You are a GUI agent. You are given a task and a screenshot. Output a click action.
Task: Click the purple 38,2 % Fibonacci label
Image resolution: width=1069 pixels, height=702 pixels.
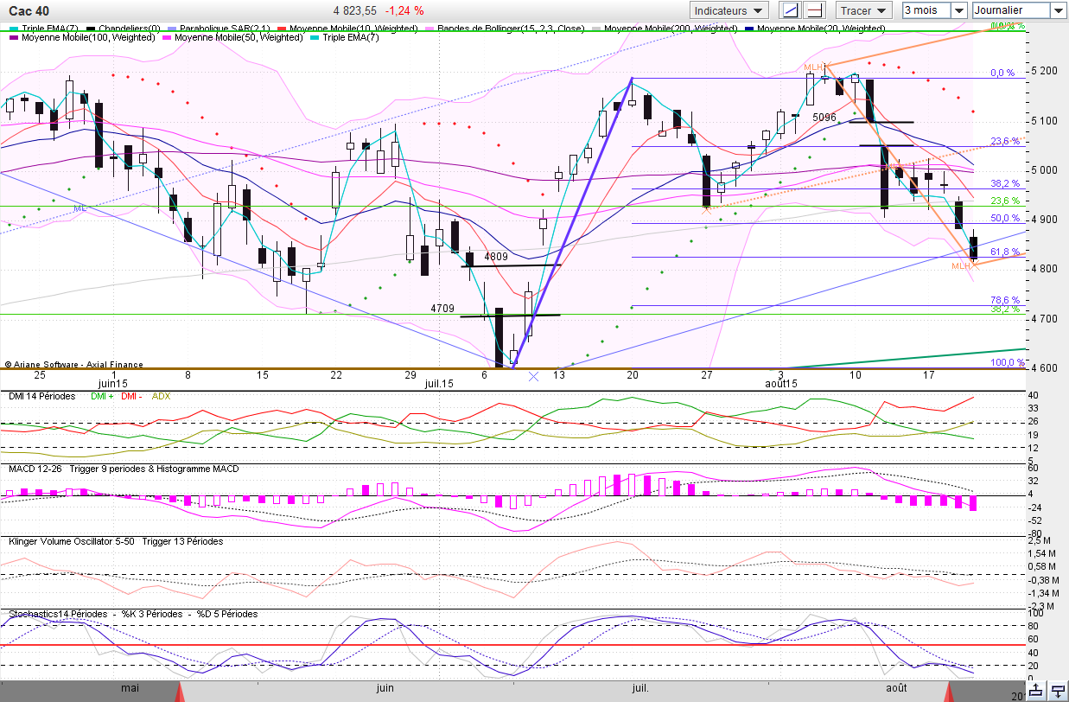point(1005,183)
